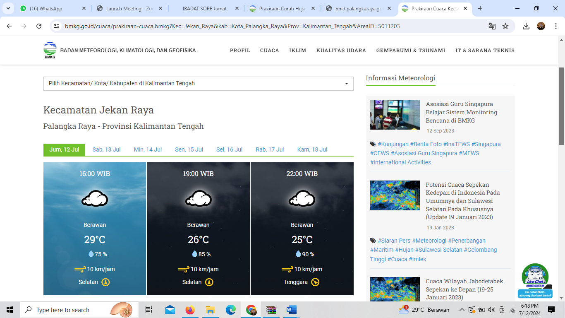Switch to WhatsApp browser tab

[52, 8]
